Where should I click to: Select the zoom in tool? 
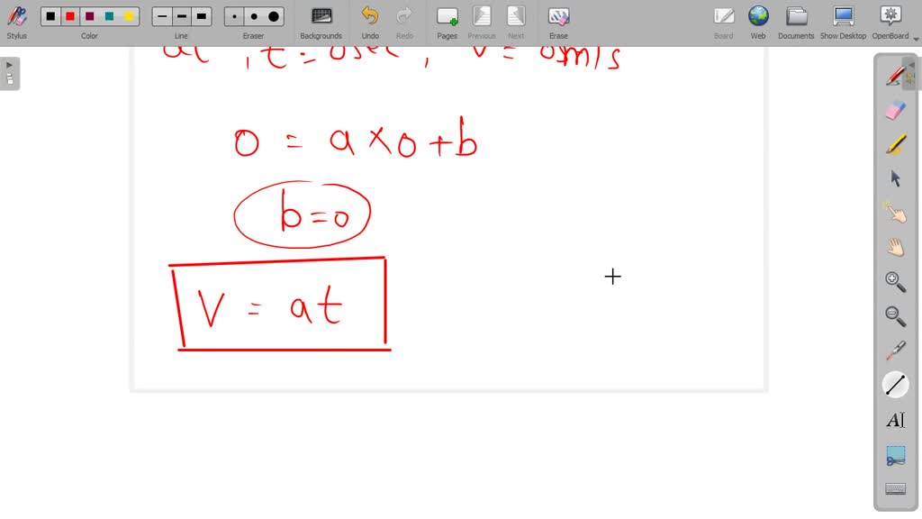click(x=895, y=282)
